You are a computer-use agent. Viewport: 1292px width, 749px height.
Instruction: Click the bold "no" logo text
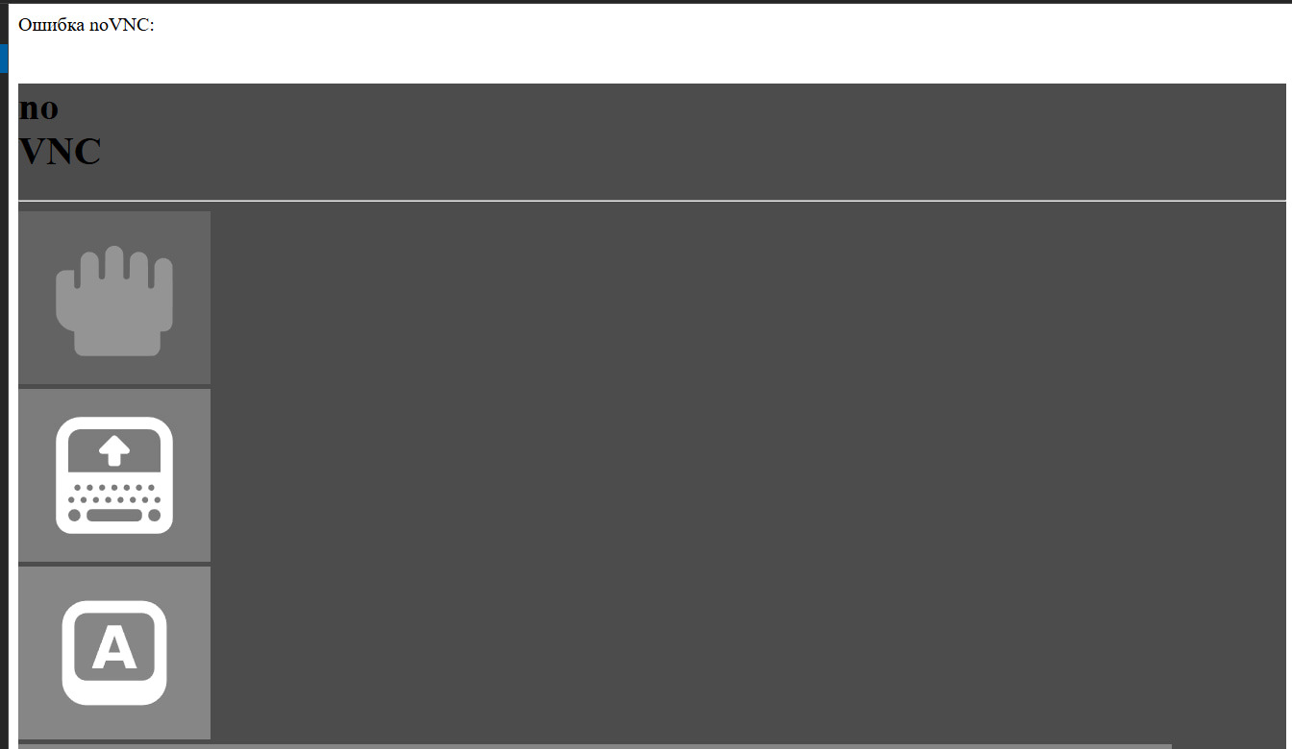tap(38, 108)
